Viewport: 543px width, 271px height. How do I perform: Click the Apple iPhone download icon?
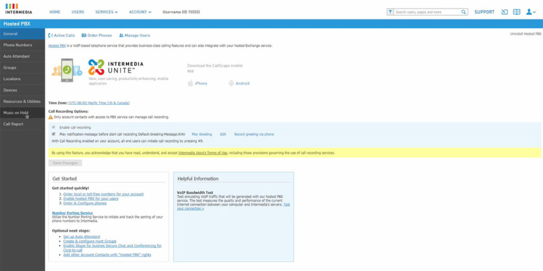tap(190, 83)
